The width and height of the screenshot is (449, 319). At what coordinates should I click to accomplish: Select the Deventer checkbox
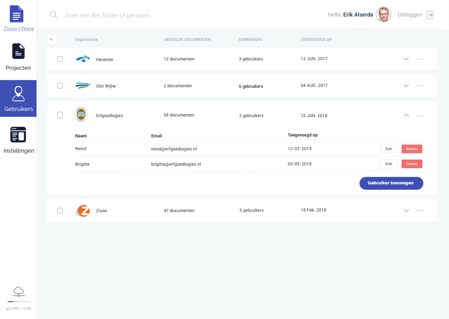[x=60, y=59]
